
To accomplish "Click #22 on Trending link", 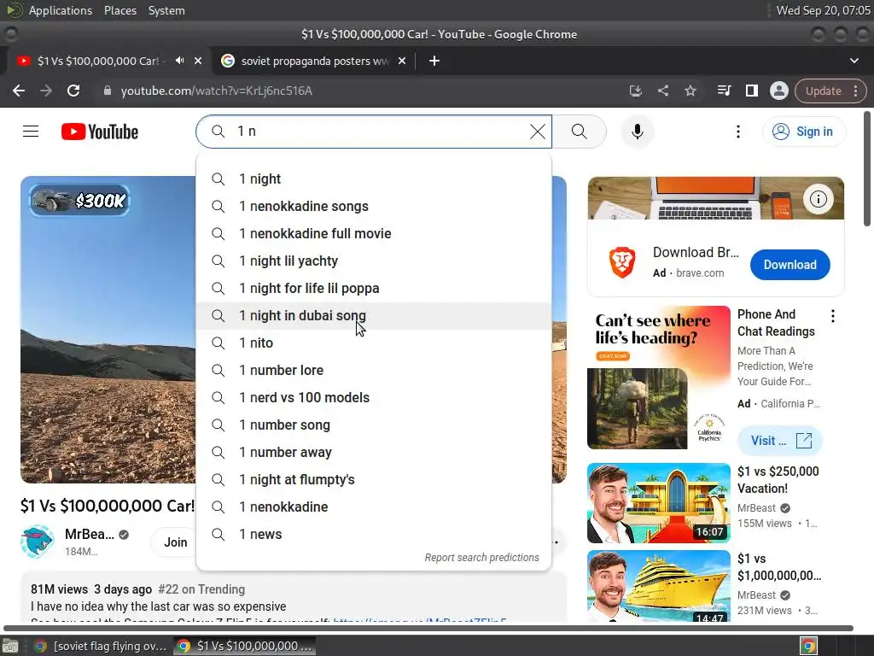I will (201, 589).
